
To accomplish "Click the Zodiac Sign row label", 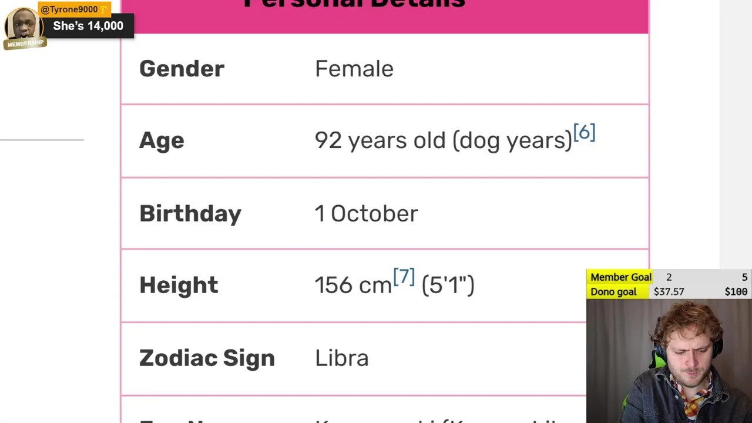I will (207, 358).
